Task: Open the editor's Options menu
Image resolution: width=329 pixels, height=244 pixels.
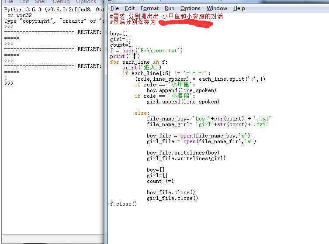Action: point(190,8)
